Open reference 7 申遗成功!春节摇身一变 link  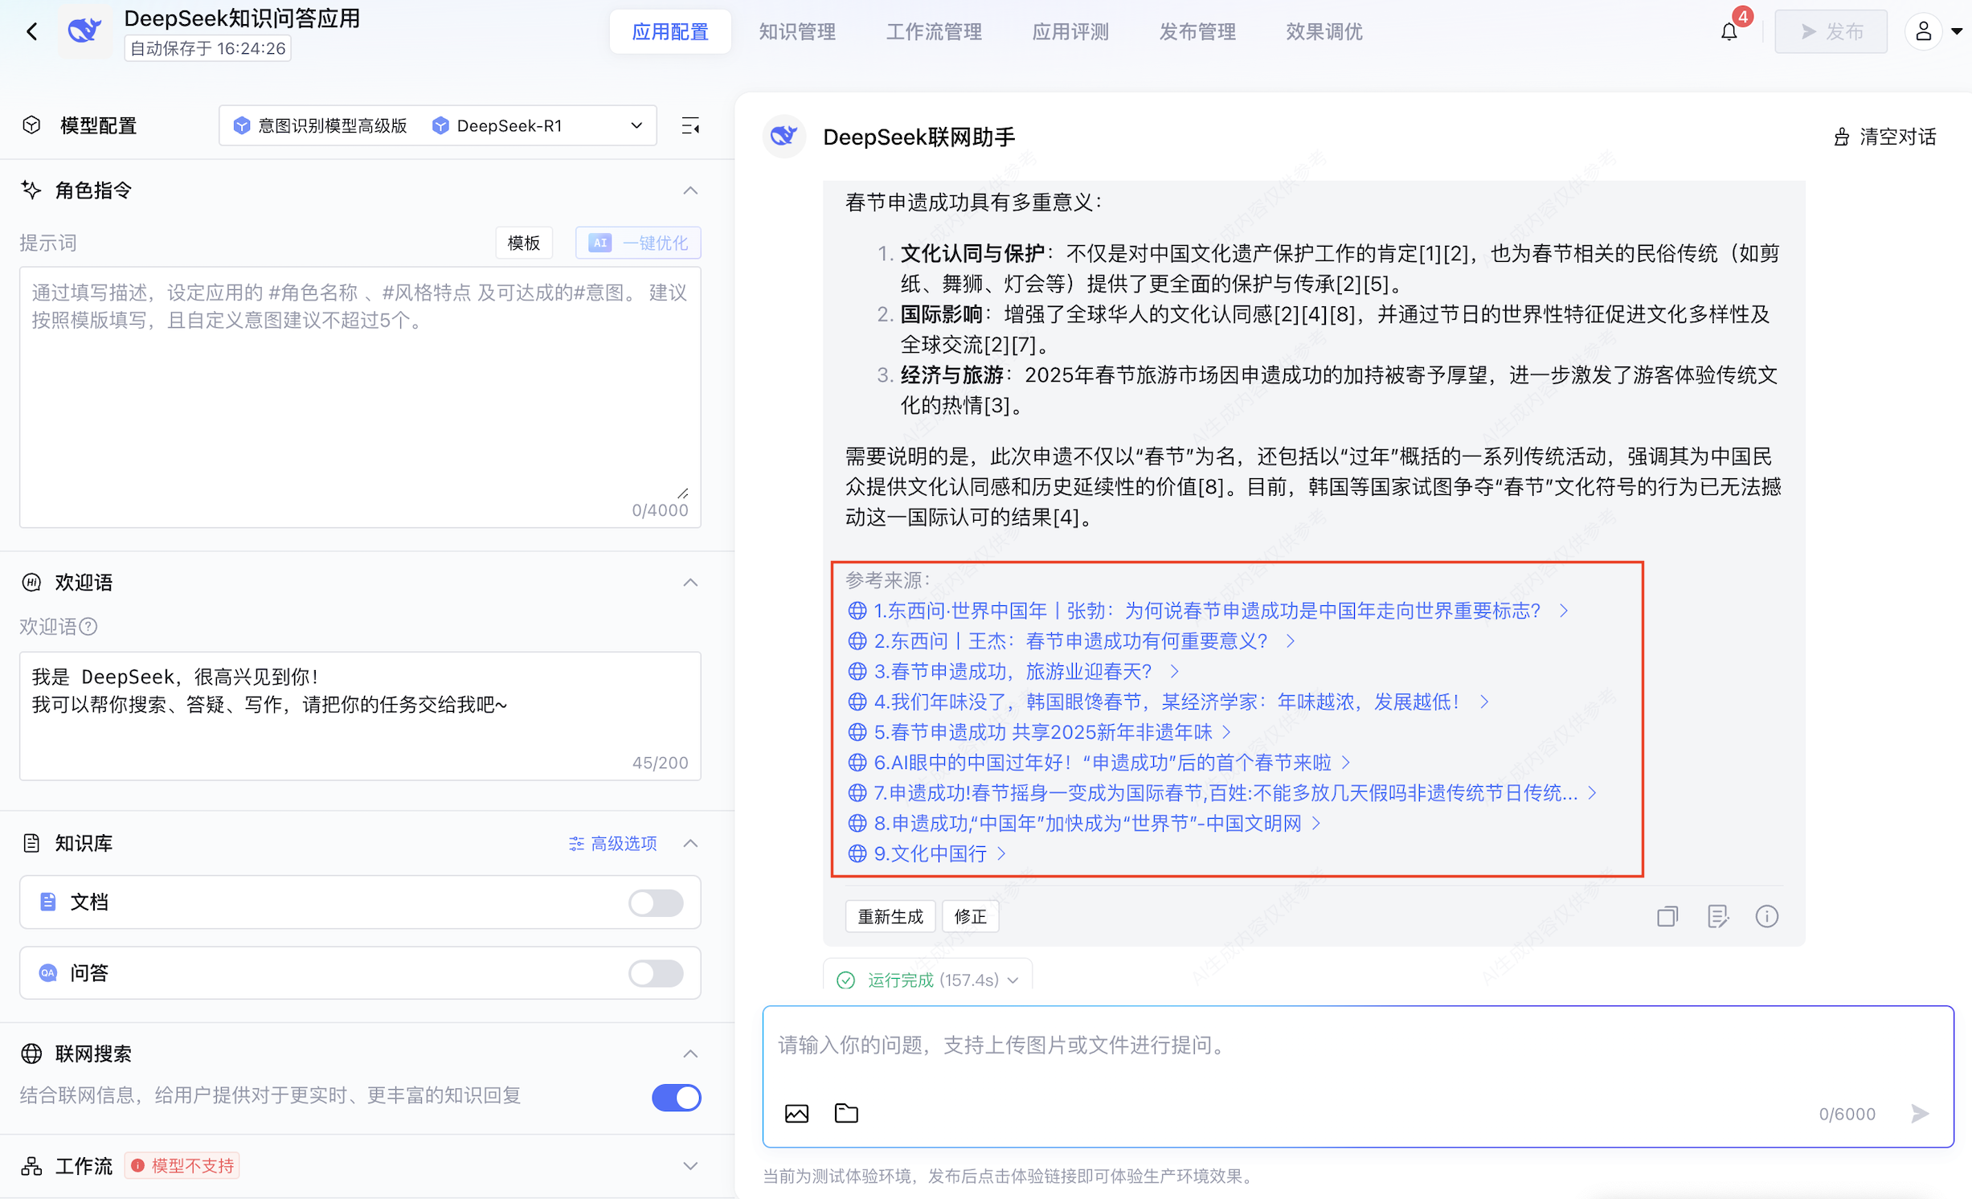tap(1223, 793)
